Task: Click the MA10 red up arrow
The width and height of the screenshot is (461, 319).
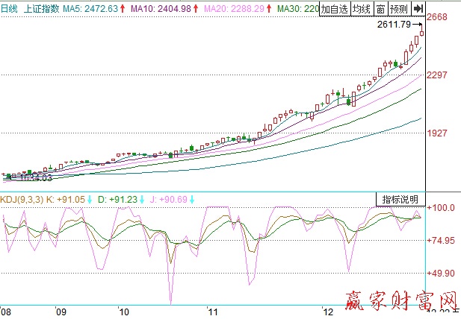Action: pyautogui.click(x=195, y=9)
